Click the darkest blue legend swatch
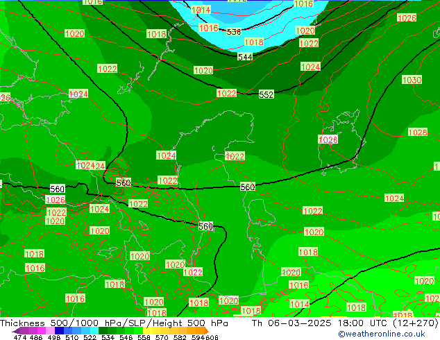The width and height of the screenshot is (440, 340). pyautogui.click(x=59, y=330)
